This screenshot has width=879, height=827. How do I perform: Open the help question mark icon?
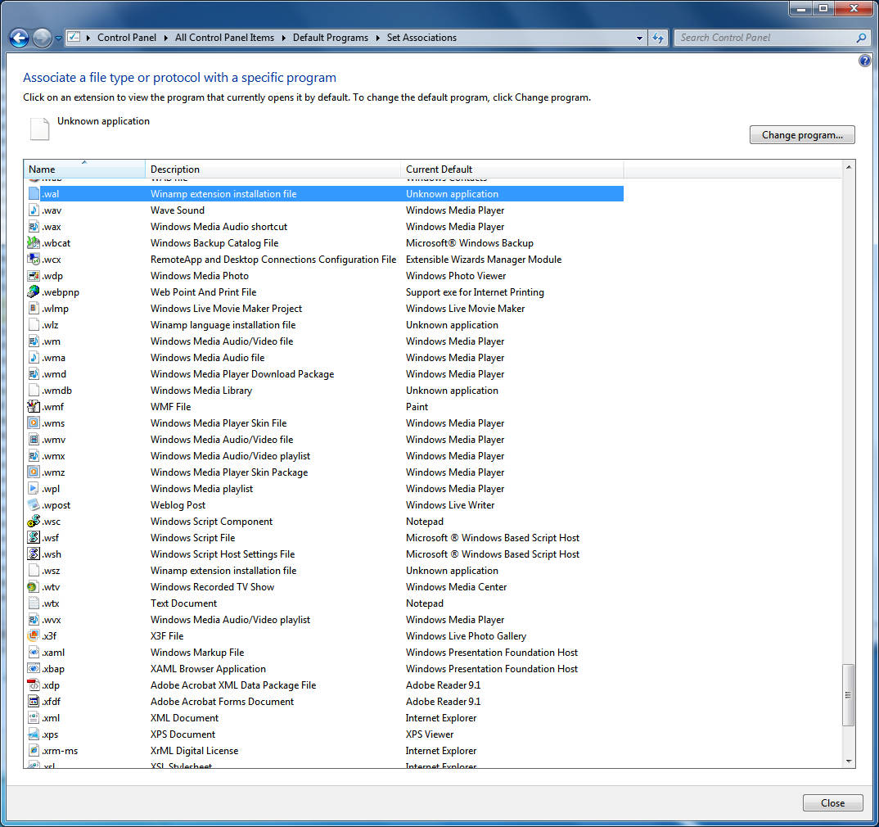click(x=864, y=61)
